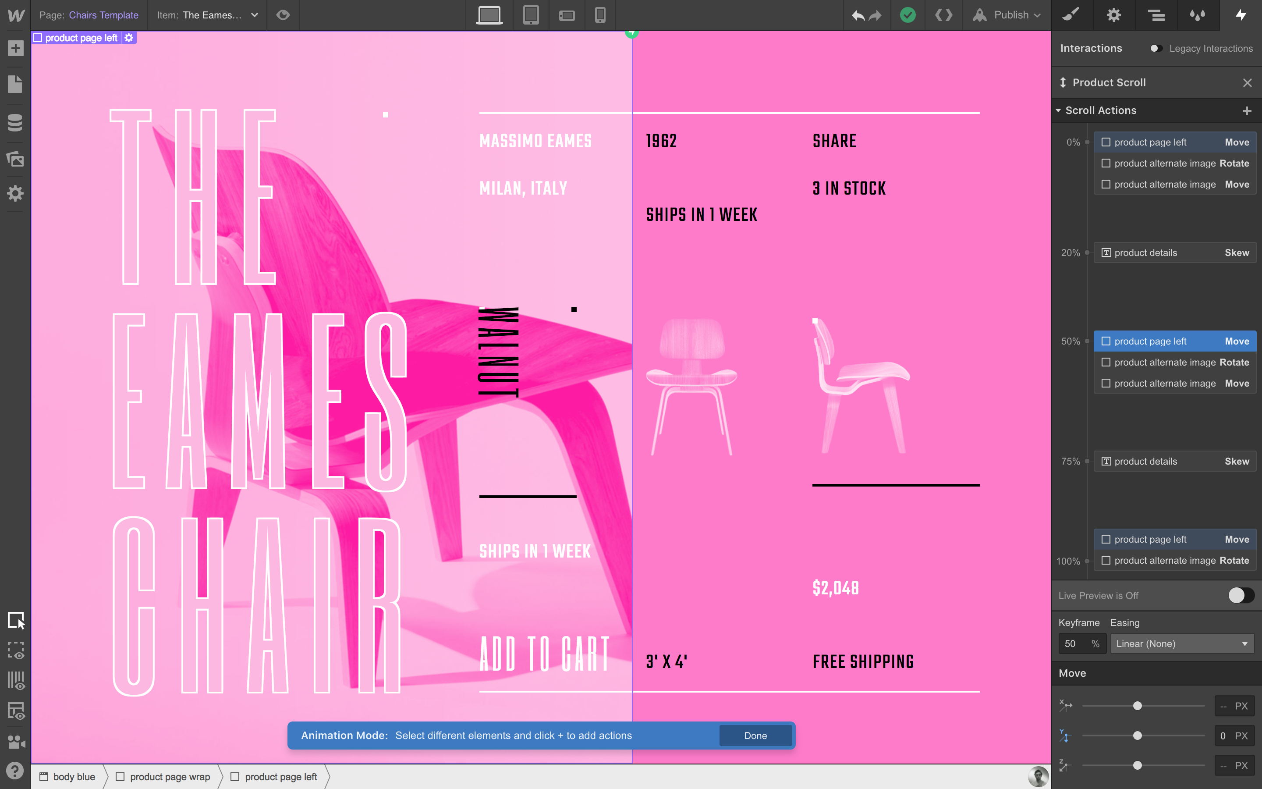Open the CMS Collections panel

(x=16, y=123)
